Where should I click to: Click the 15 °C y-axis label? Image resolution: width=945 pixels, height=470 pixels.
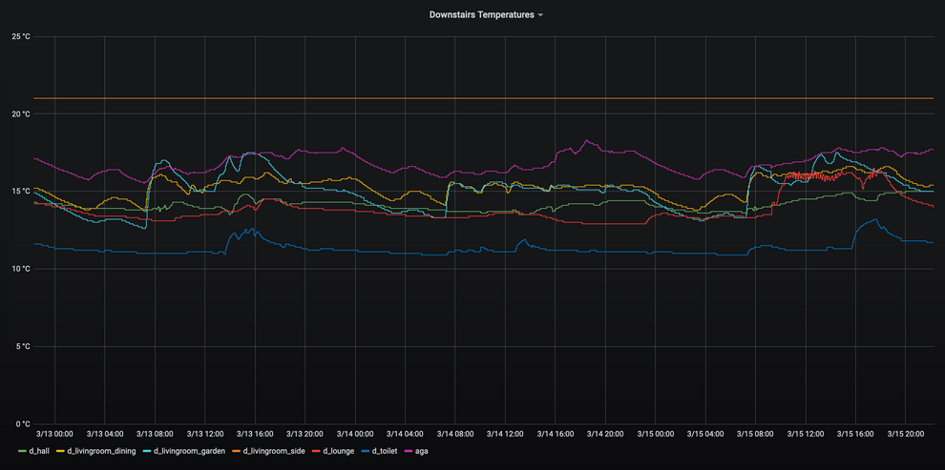pos(20,192)
